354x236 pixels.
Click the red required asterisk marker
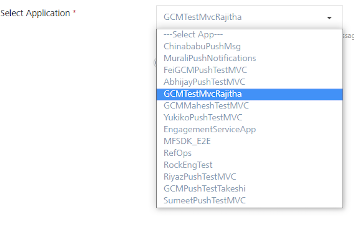click(74, 12)
